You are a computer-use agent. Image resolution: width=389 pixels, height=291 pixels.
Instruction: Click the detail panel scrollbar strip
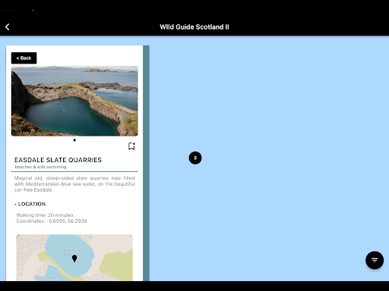(x=146, y=163)
